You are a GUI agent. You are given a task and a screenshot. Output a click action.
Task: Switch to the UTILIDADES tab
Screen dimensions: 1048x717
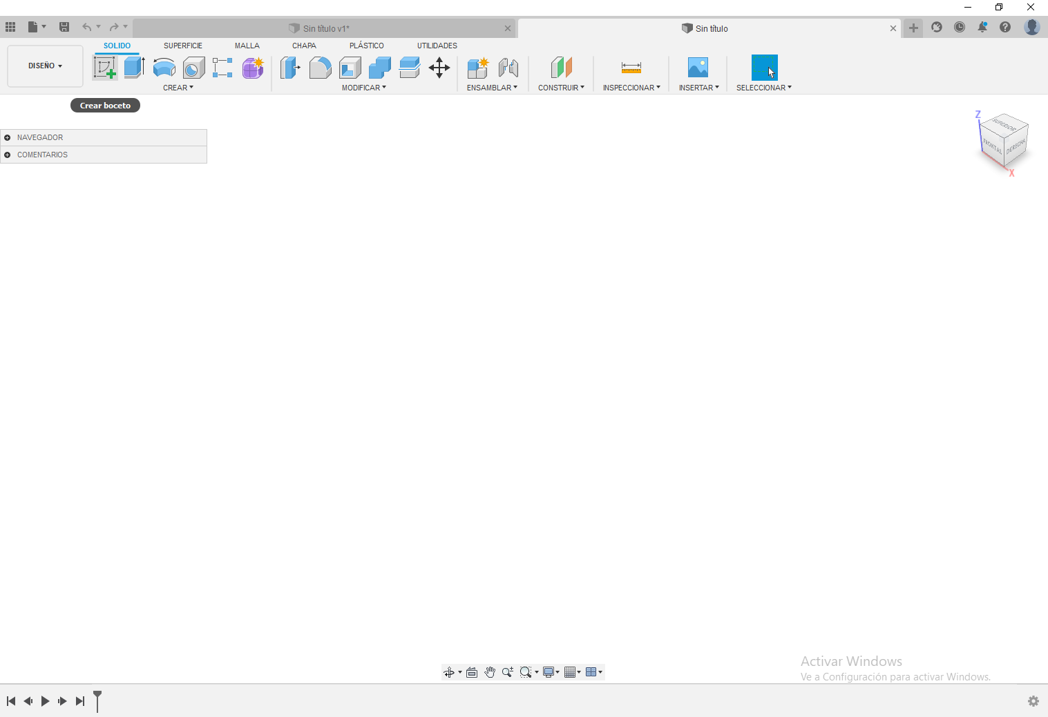(x=437, y=46)
